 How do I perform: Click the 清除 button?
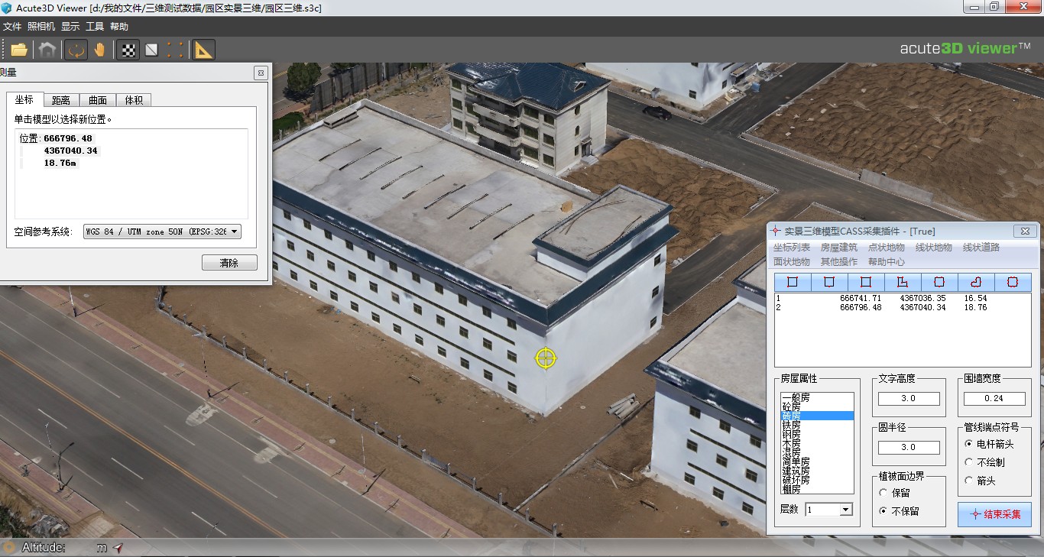click(x=229, y=263)
